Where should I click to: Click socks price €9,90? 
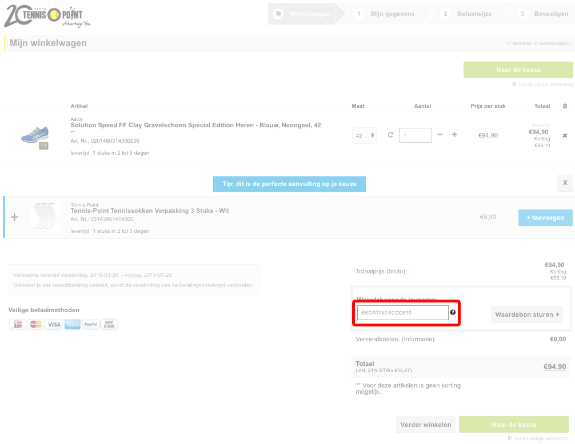click(x=488, y=217)
